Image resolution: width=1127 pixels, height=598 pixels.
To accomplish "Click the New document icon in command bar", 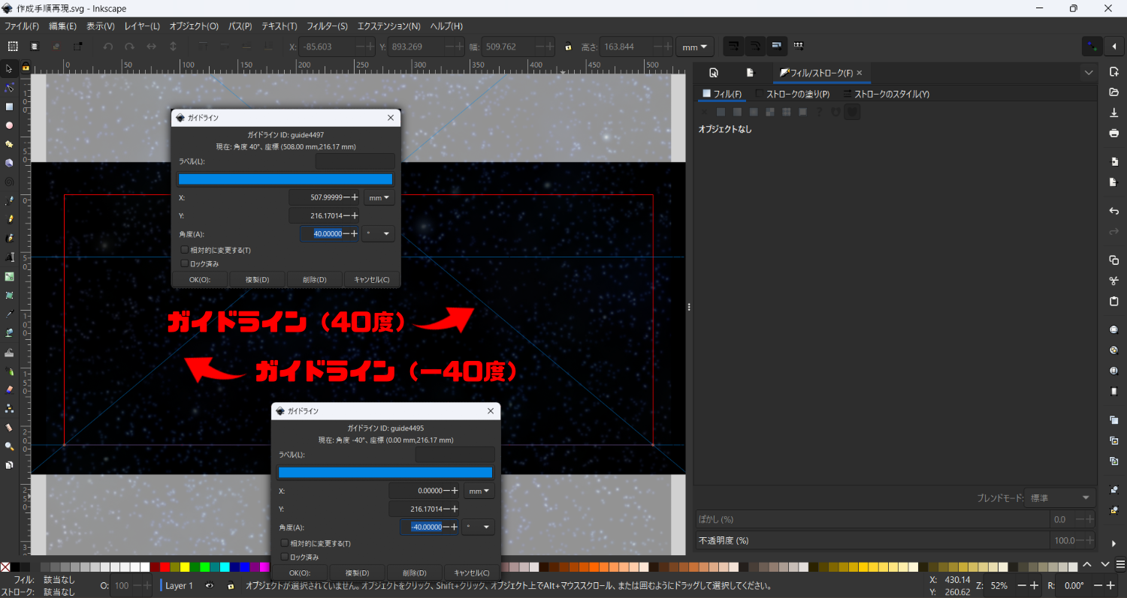I will click(1113, 72).
